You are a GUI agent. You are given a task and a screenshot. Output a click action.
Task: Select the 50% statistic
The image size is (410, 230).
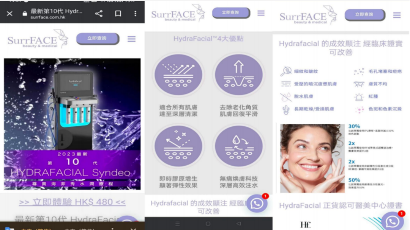354,180
